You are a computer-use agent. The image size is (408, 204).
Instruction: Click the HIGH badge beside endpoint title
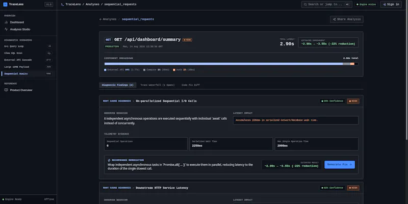click(x=187, y=40)
